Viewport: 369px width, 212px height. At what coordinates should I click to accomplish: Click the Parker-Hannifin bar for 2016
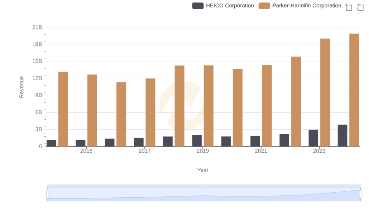[x=121, y=114]
